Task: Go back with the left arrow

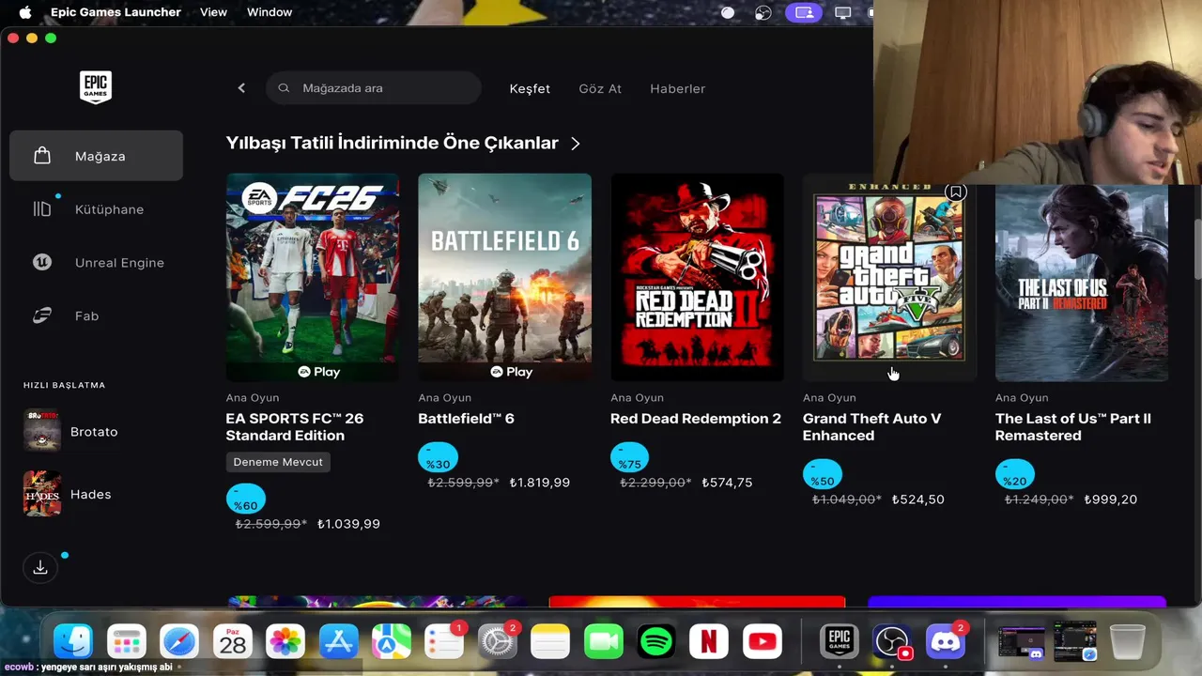Action: (x=241, y=87)
